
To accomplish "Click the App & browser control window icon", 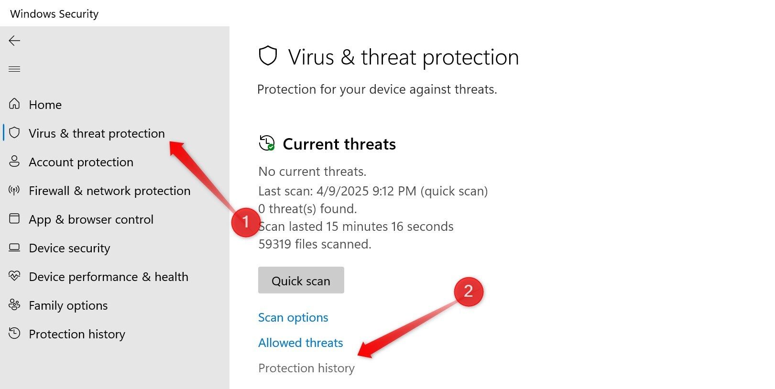I will pyautogui.click(x=14, y=218).
